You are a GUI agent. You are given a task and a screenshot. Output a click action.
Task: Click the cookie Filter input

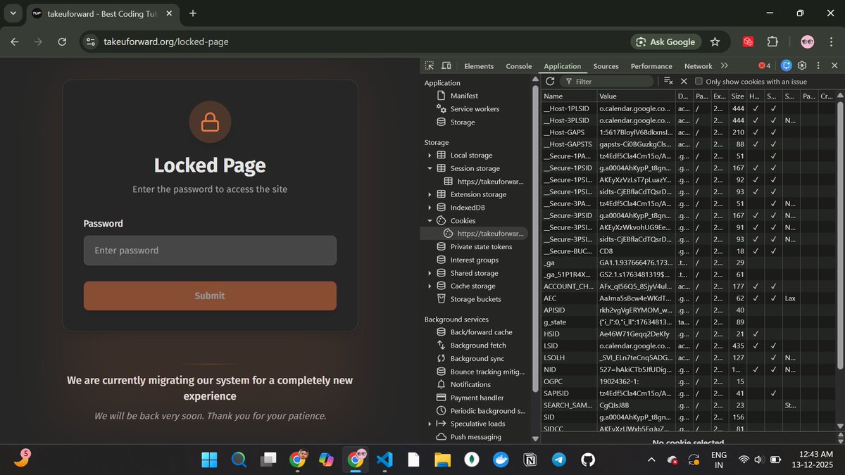[607, 82]
